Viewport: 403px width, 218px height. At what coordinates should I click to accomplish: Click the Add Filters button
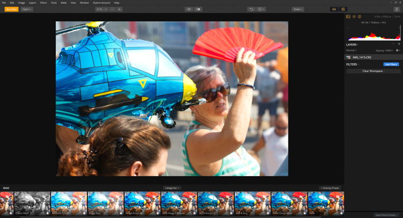click(x=391, y=64)
